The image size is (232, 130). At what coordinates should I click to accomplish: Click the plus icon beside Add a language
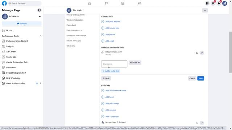[x=103, y=116]
